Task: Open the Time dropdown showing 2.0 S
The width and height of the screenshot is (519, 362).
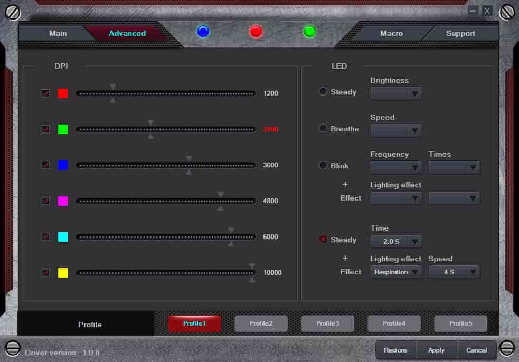Action: (x=396, y=241)
